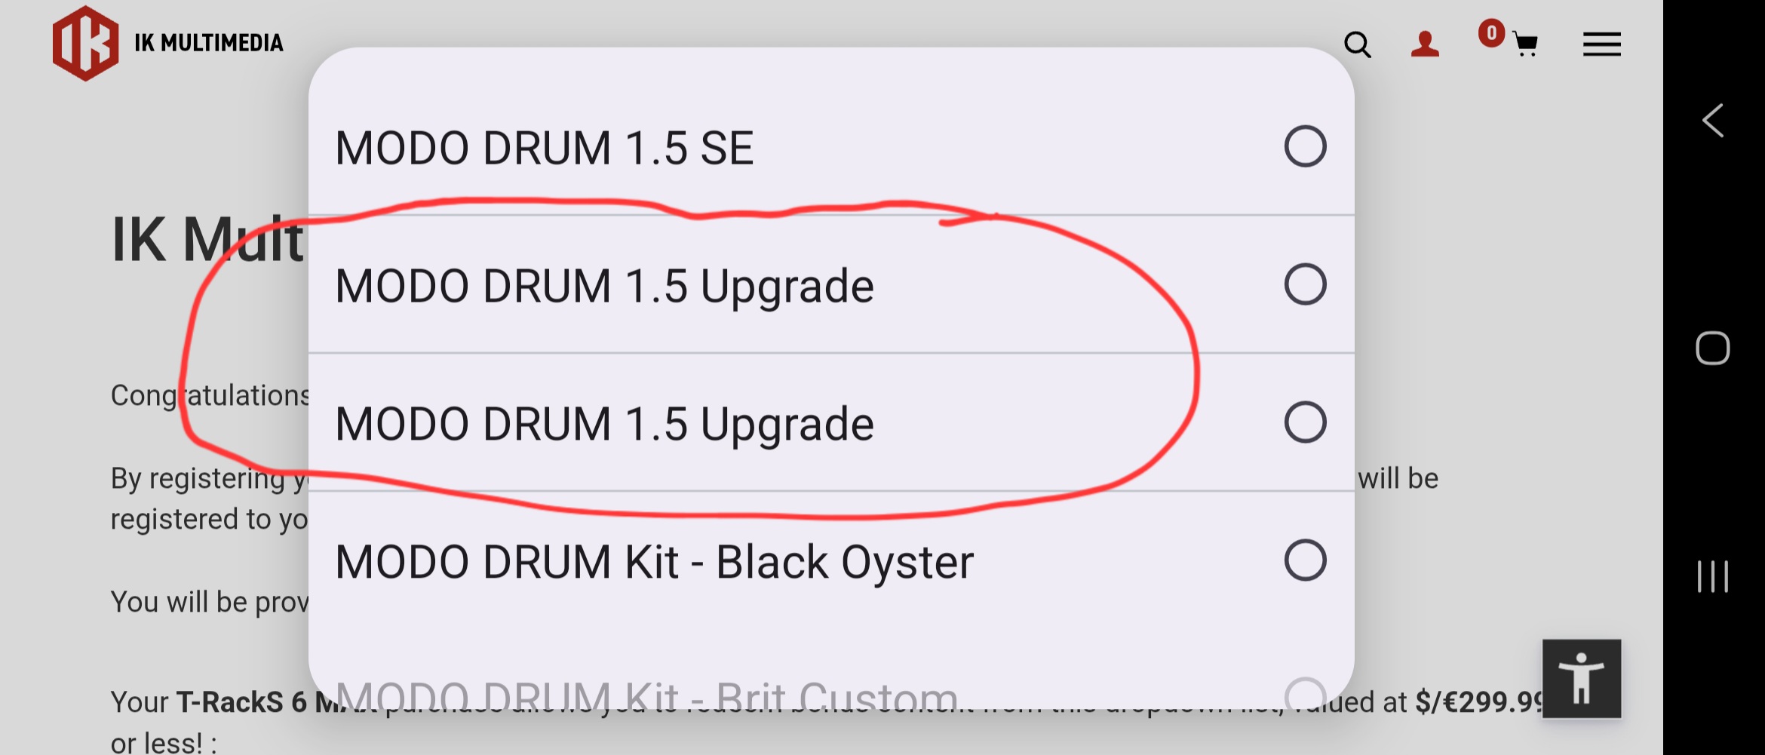Screen dimensions: 1765x755
Task: Click the IK Multimedia hexagon logo
Action: tap(85, 43)
